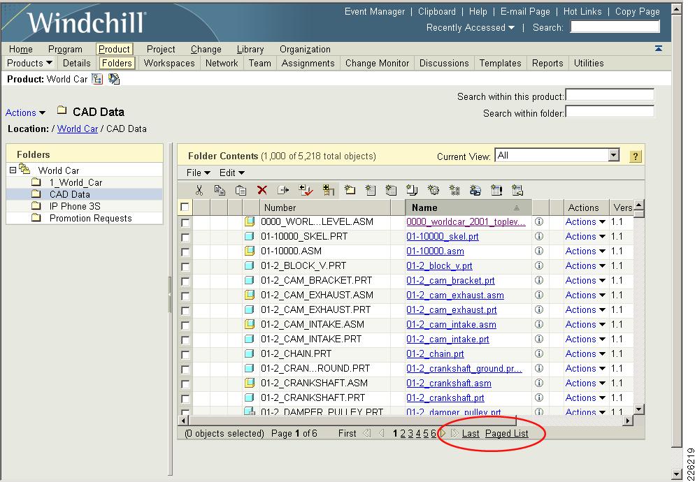Click the Copy toolbar icon
The height and width of the screenshot is (482, 695).
220,190
